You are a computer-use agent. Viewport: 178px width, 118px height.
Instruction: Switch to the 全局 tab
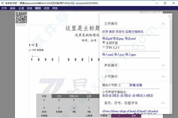(89, 96)
